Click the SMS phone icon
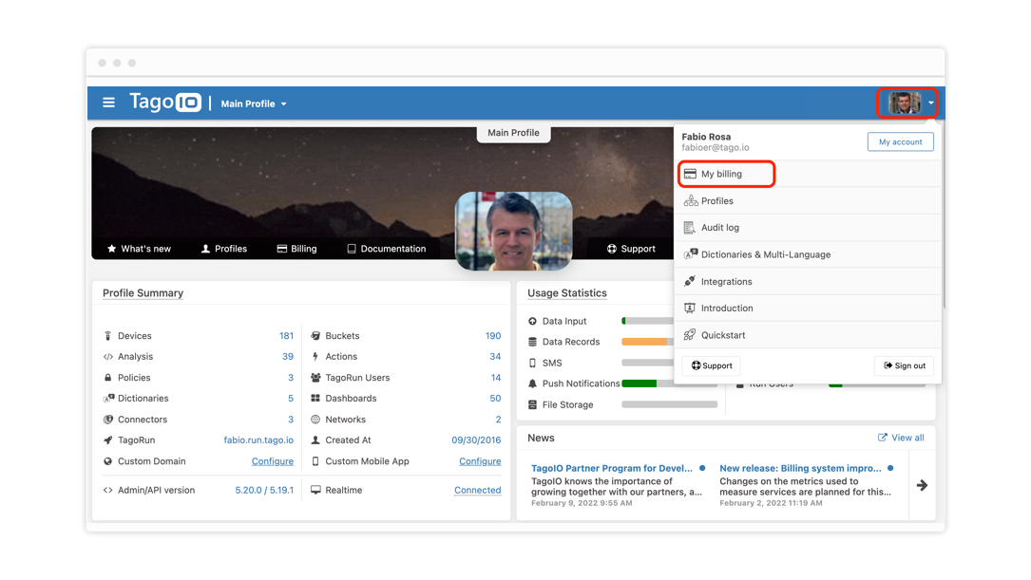This screenshot has width=1031, height=580. [532, 363]
